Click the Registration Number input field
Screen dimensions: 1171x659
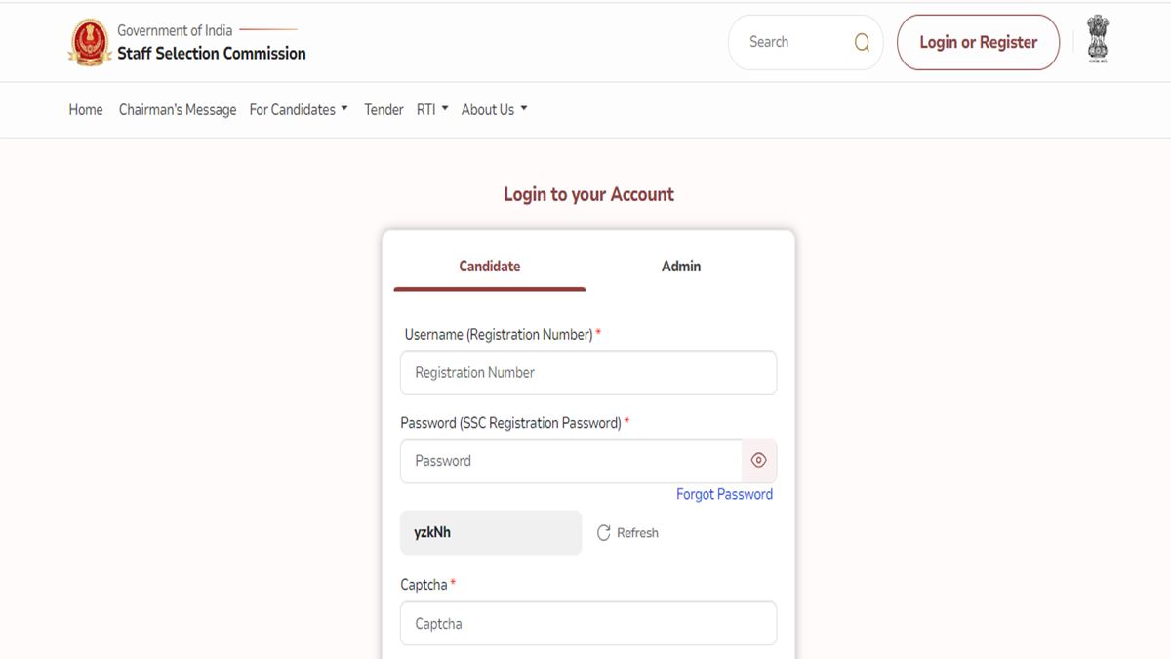click(588, 373)
